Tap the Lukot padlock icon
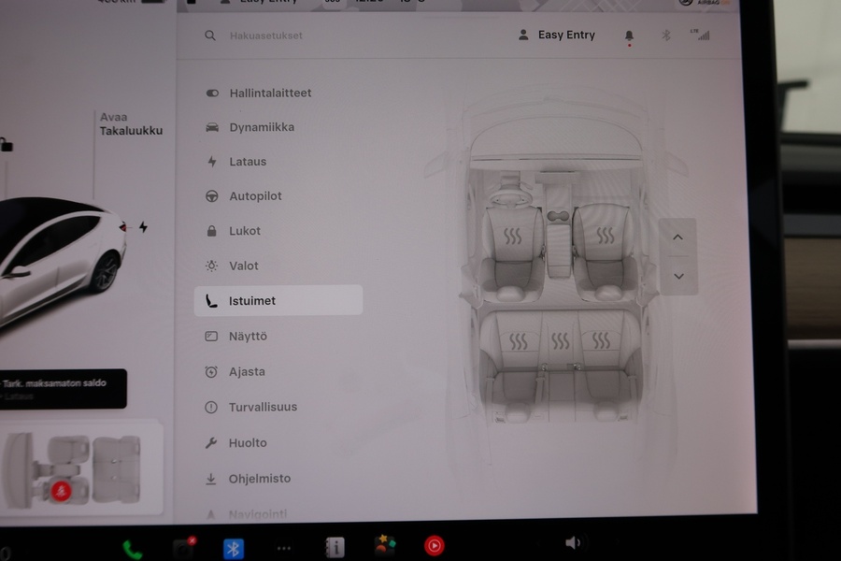Screen dimensions: 841x561 tap(213, 230)
